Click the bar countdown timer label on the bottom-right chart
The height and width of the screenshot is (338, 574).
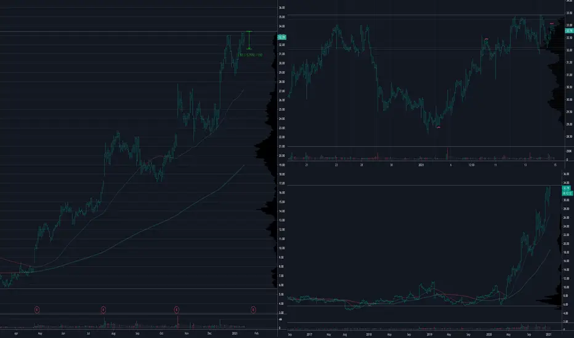coord(567,193)
